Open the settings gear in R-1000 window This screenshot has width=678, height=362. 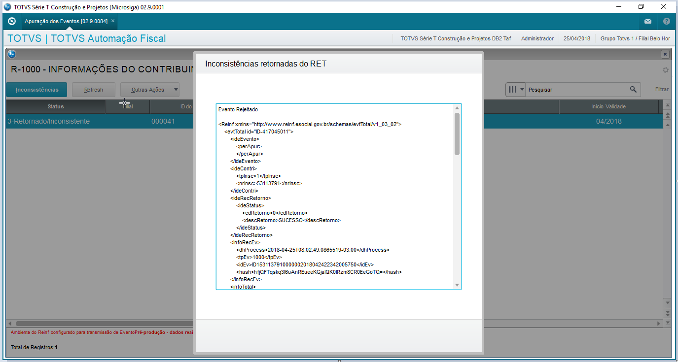(x=665, y=70)
